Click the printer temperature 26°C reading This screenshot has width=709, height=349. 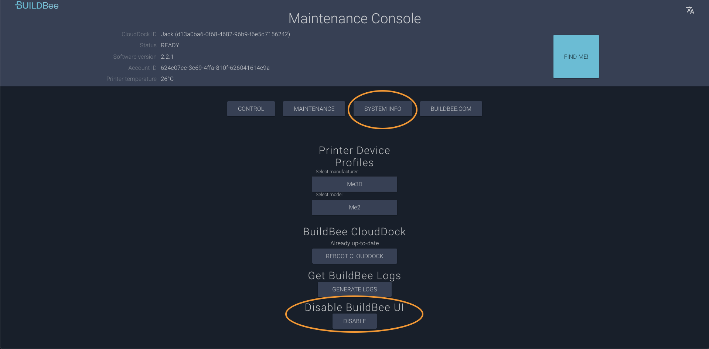tap(167, 79)
